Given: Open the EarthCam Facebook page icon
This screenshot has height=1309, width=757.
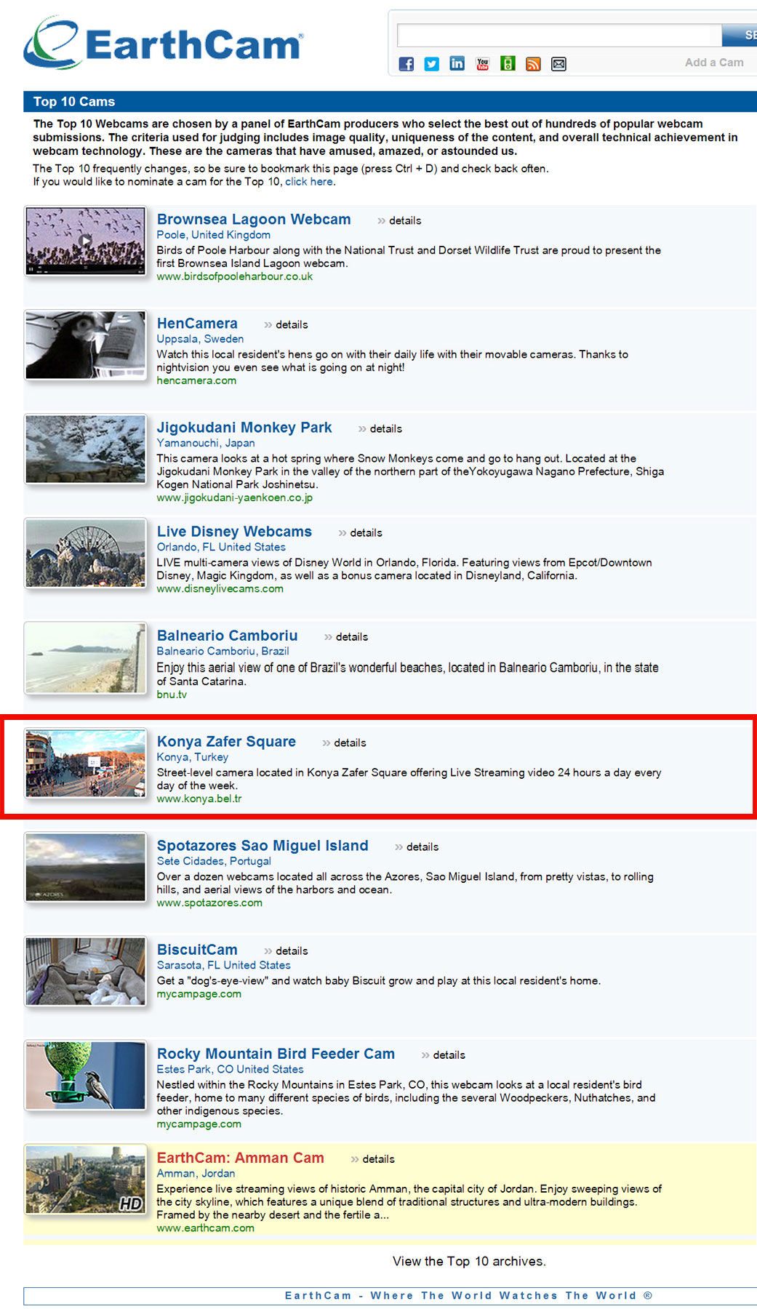Looking at the screenshot, I should [x=406, y=64].
